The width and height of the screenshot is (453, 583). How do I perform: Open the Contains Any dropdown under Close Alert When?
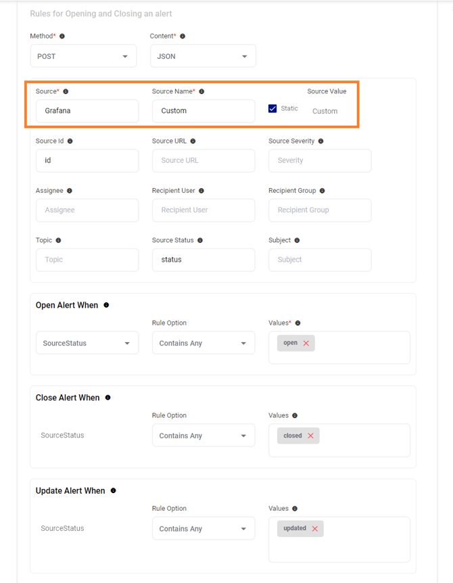tap(203, 436)
